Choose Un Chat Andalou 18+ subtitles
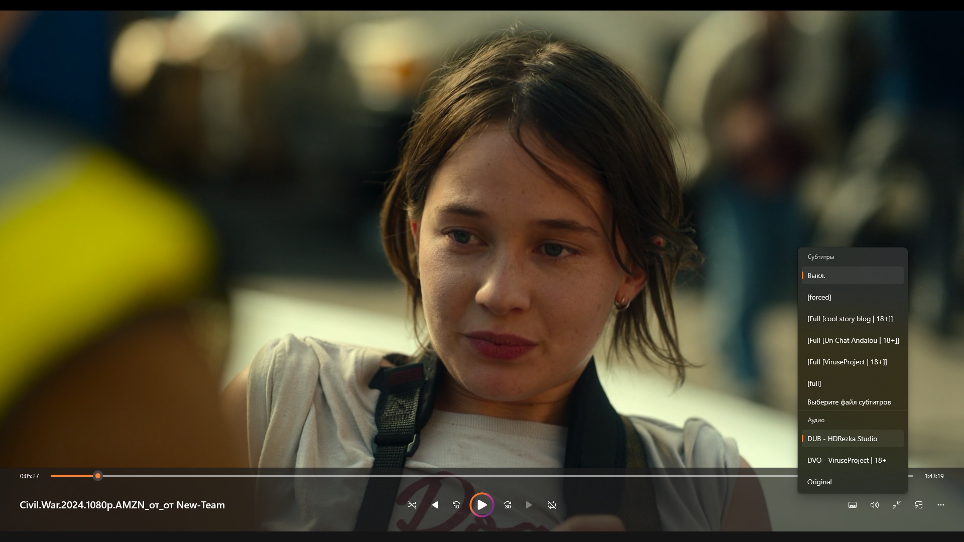 [853, 340]
